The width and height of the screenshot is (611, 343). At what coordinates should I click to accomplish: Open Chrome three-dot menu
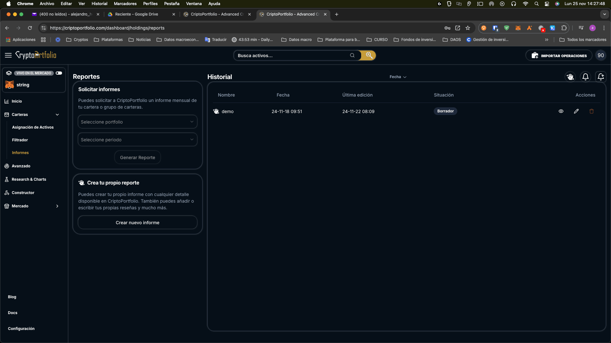(604, 28)
